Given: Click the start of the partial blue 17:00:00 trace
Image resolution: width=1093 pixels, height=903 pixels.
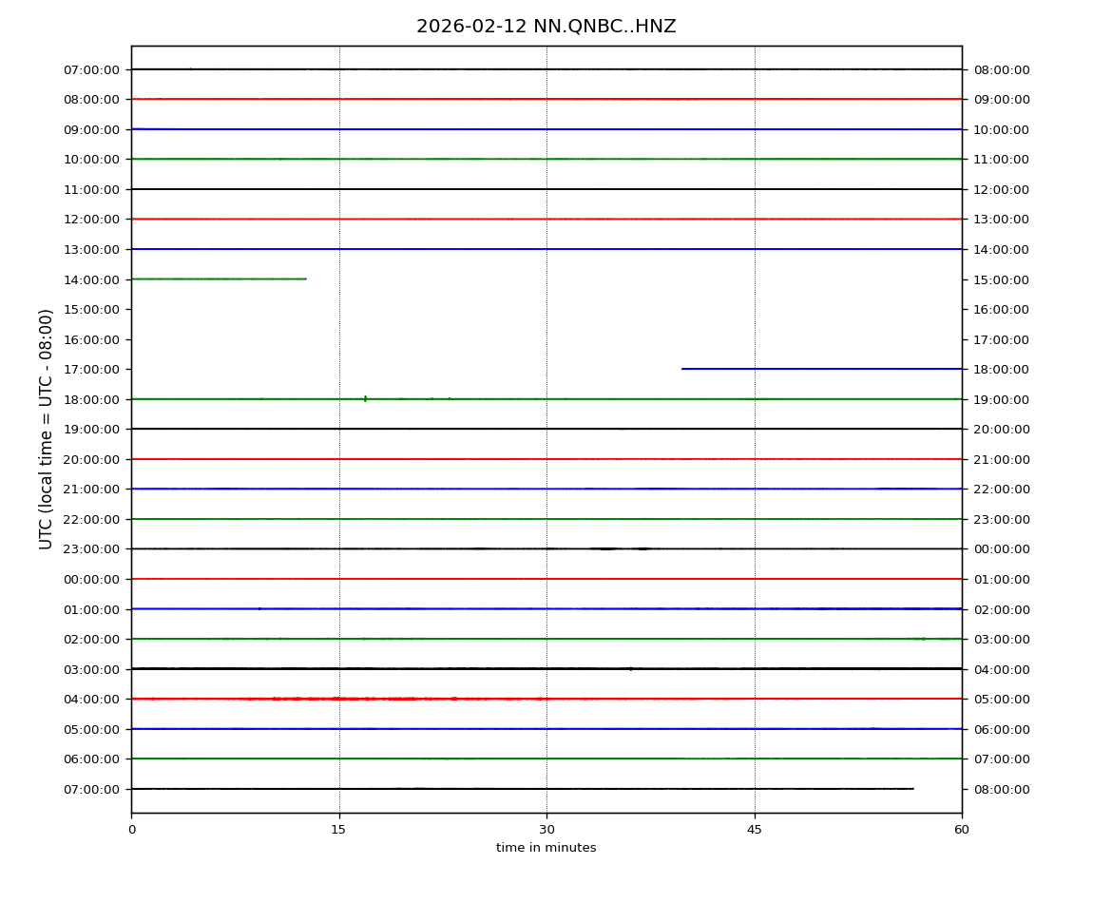Looking at the screenshot, I should pyautogui.click(x=682, y=369).
